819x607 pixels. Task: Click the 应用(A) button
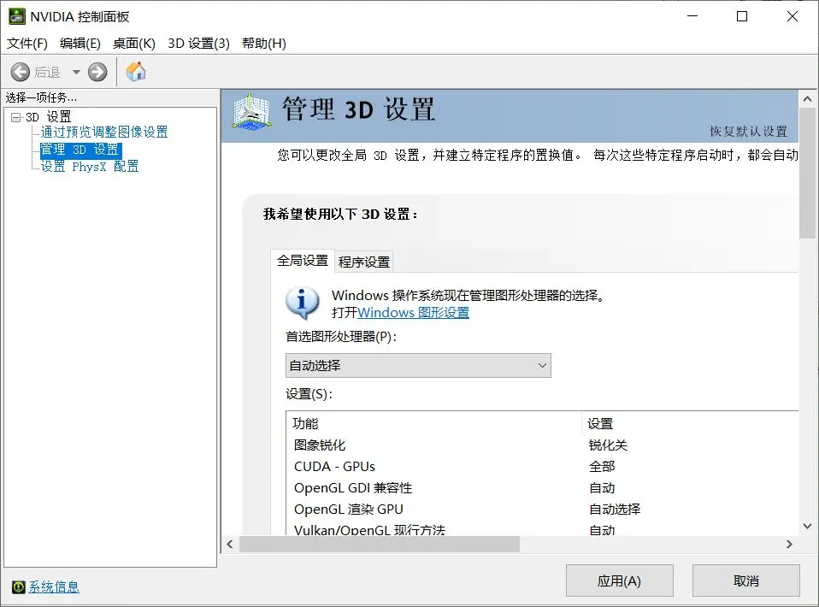(x=620, y=580)
